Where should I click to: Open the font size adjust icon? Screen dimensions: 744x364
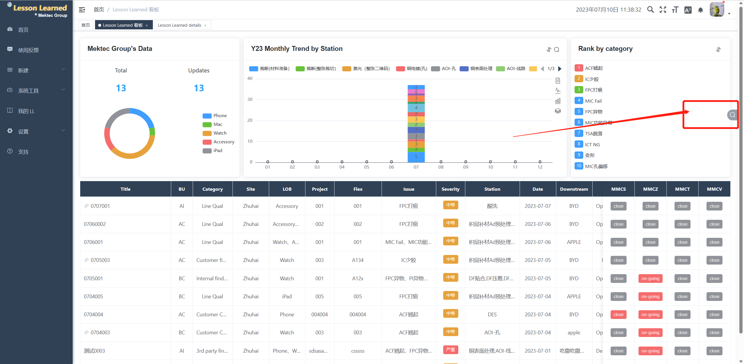675,10
